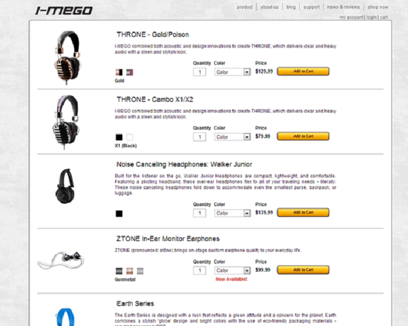
Task: Select the Gold color swatch for THRONE
Action: pyautogui.click(x=119, y=72)
